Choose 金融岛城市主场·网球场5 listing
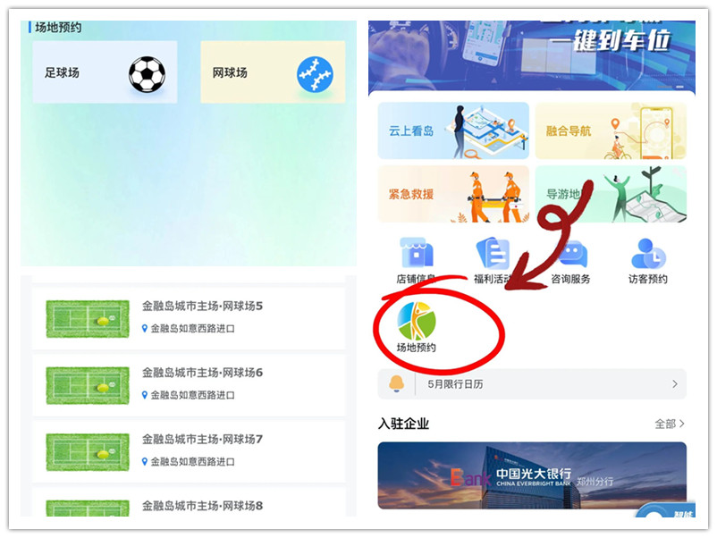The image size is (717, 538). pos(189,318)
